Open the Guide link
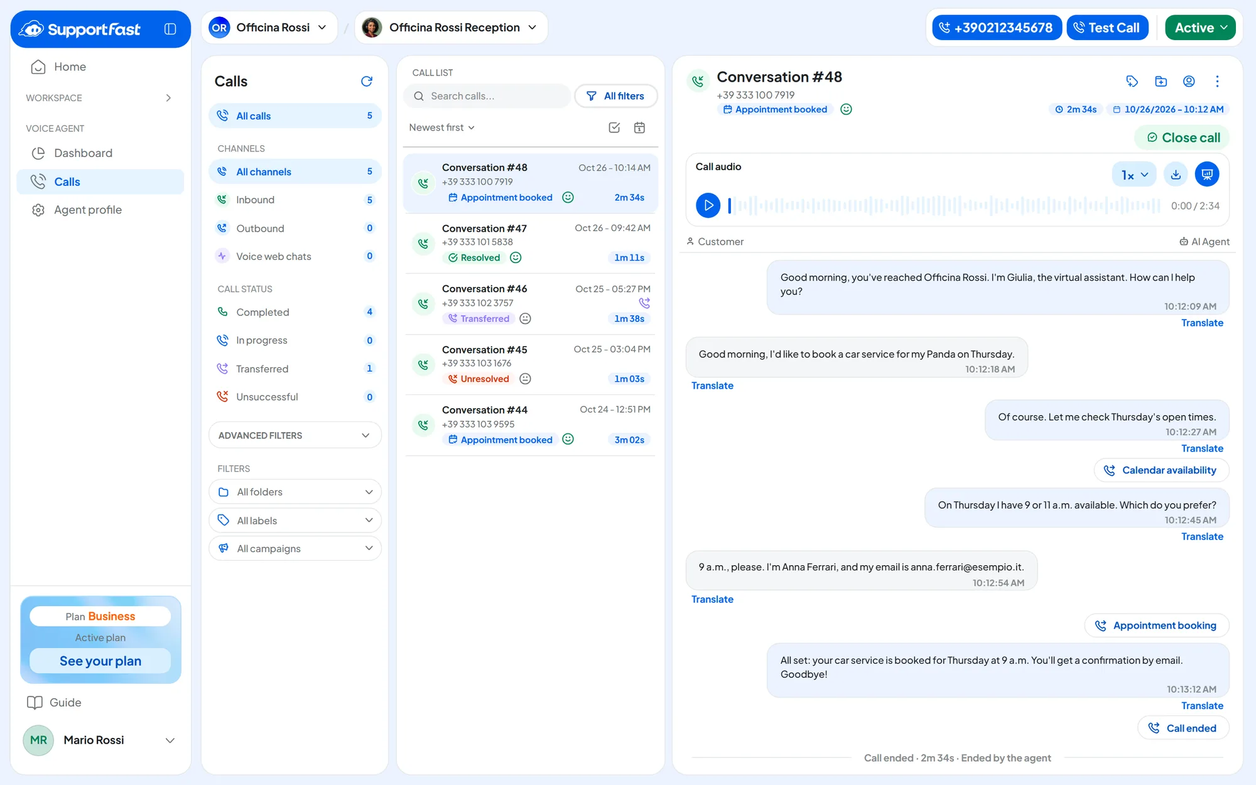This screenshot has height=785, width=1256. [x=55, y=702]
